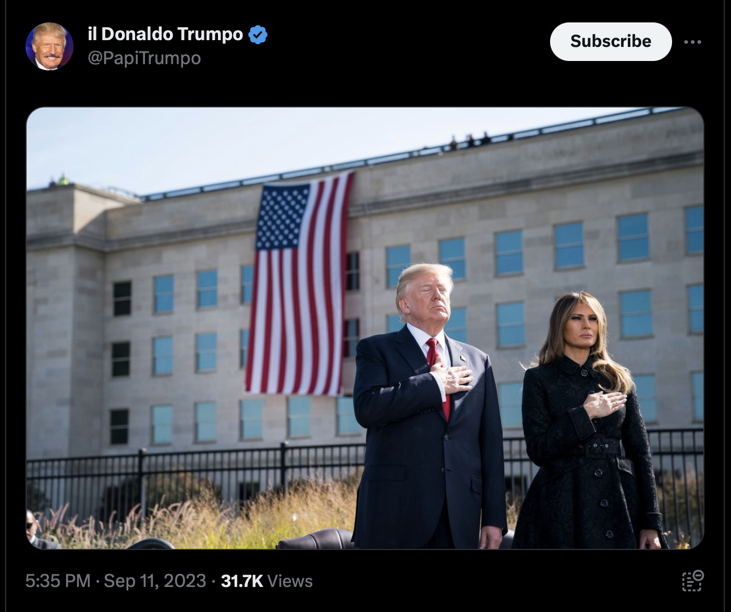Visit the @PapiTrumpo handle link
This screenshot has height=612, width=731.
(x=144, y=58)
